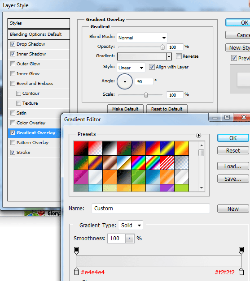The height and width of the screenshot is (281, 250).
Task: Expand the Gradient Type Solid dropdown
Action: coord(131,225)
